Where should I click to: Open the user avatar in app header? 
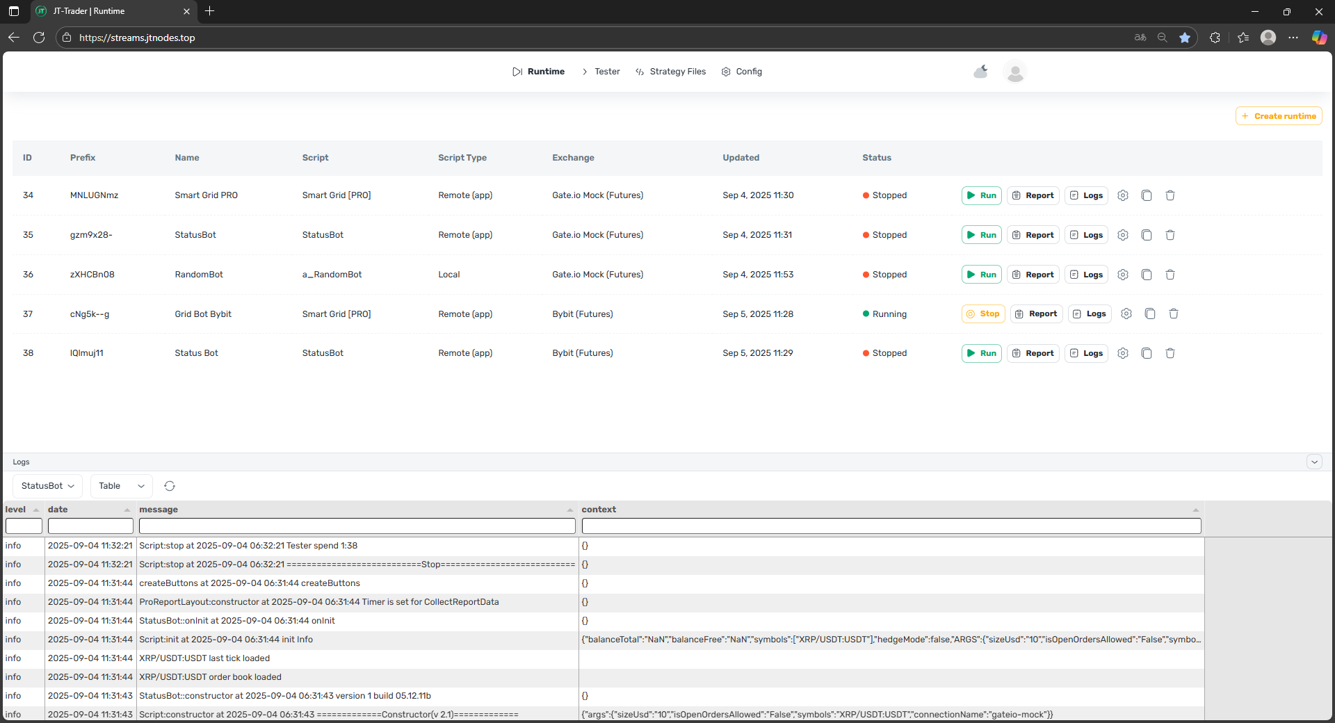tap(1014, 72)
